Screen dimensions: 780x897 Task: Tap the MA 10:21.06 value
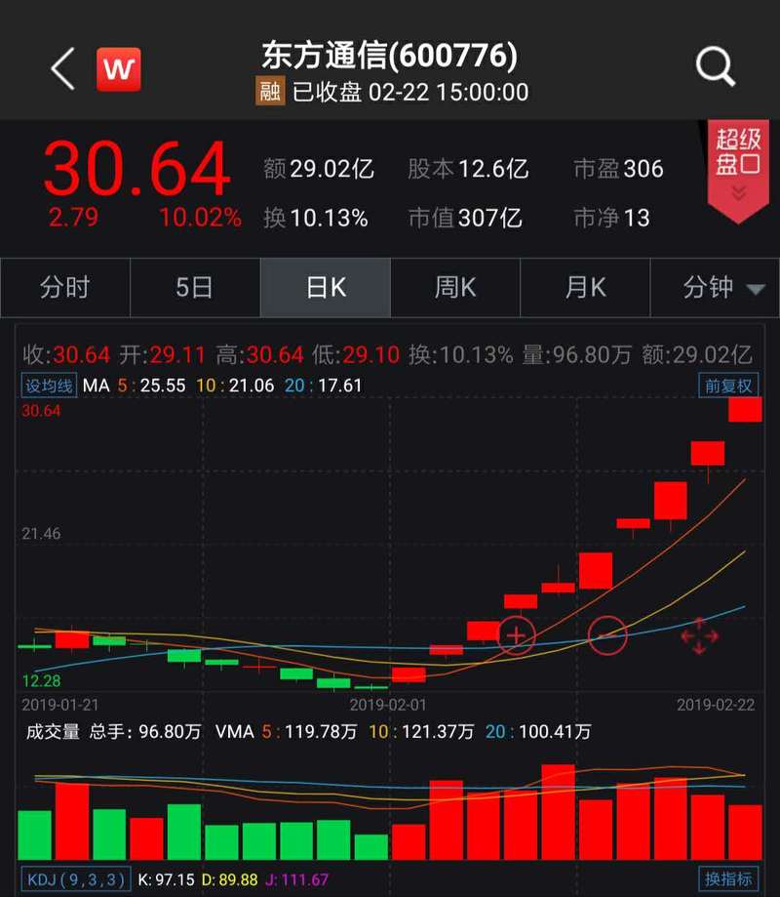(235, 386)
